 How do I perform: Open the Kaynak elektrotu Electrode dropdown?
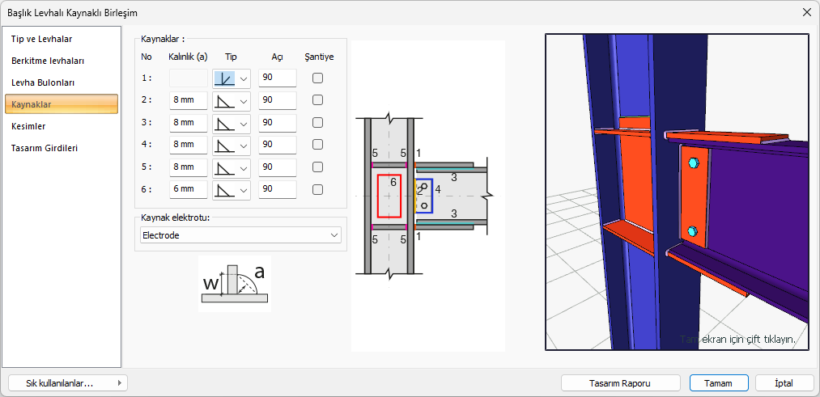pos(240,235)
